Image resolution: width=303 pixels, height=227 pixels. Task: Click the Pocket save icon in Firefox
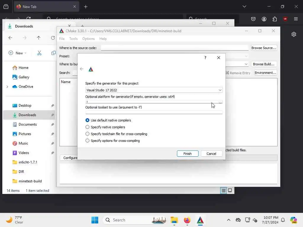253,19
